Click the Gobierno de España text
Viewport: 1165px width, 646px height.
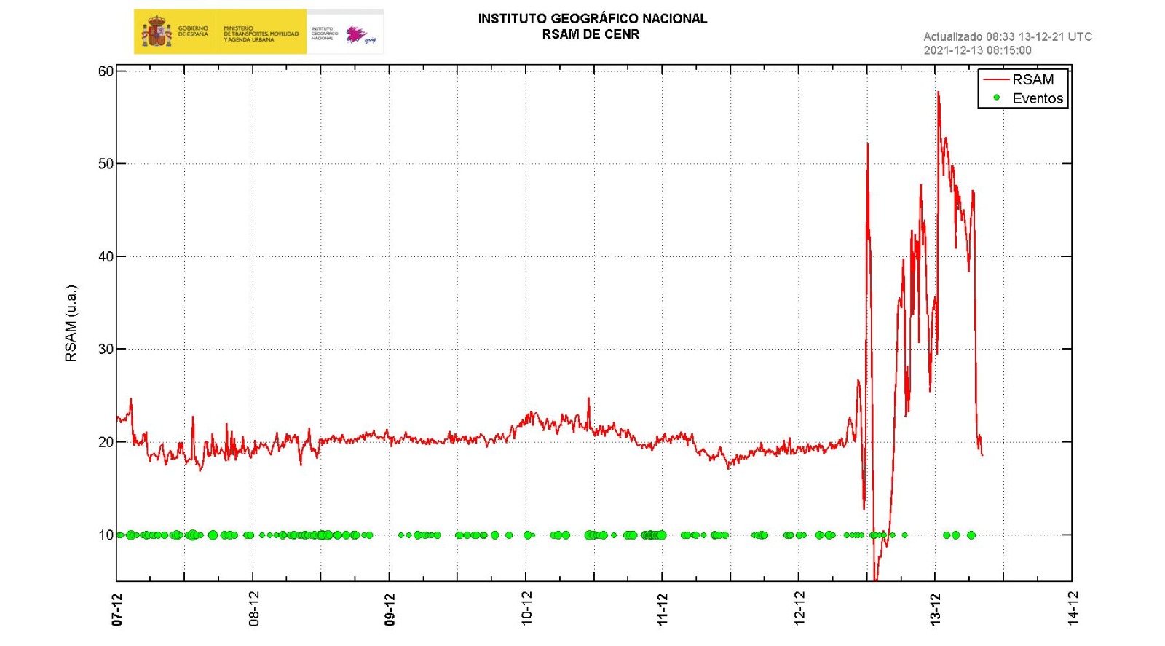(193, 31)
